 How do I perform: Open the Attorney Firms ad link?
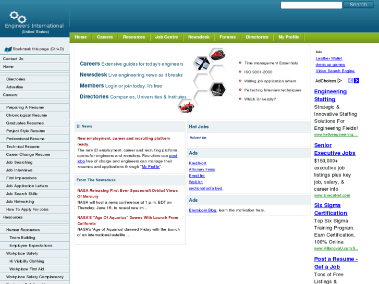(x=202, y=169)
